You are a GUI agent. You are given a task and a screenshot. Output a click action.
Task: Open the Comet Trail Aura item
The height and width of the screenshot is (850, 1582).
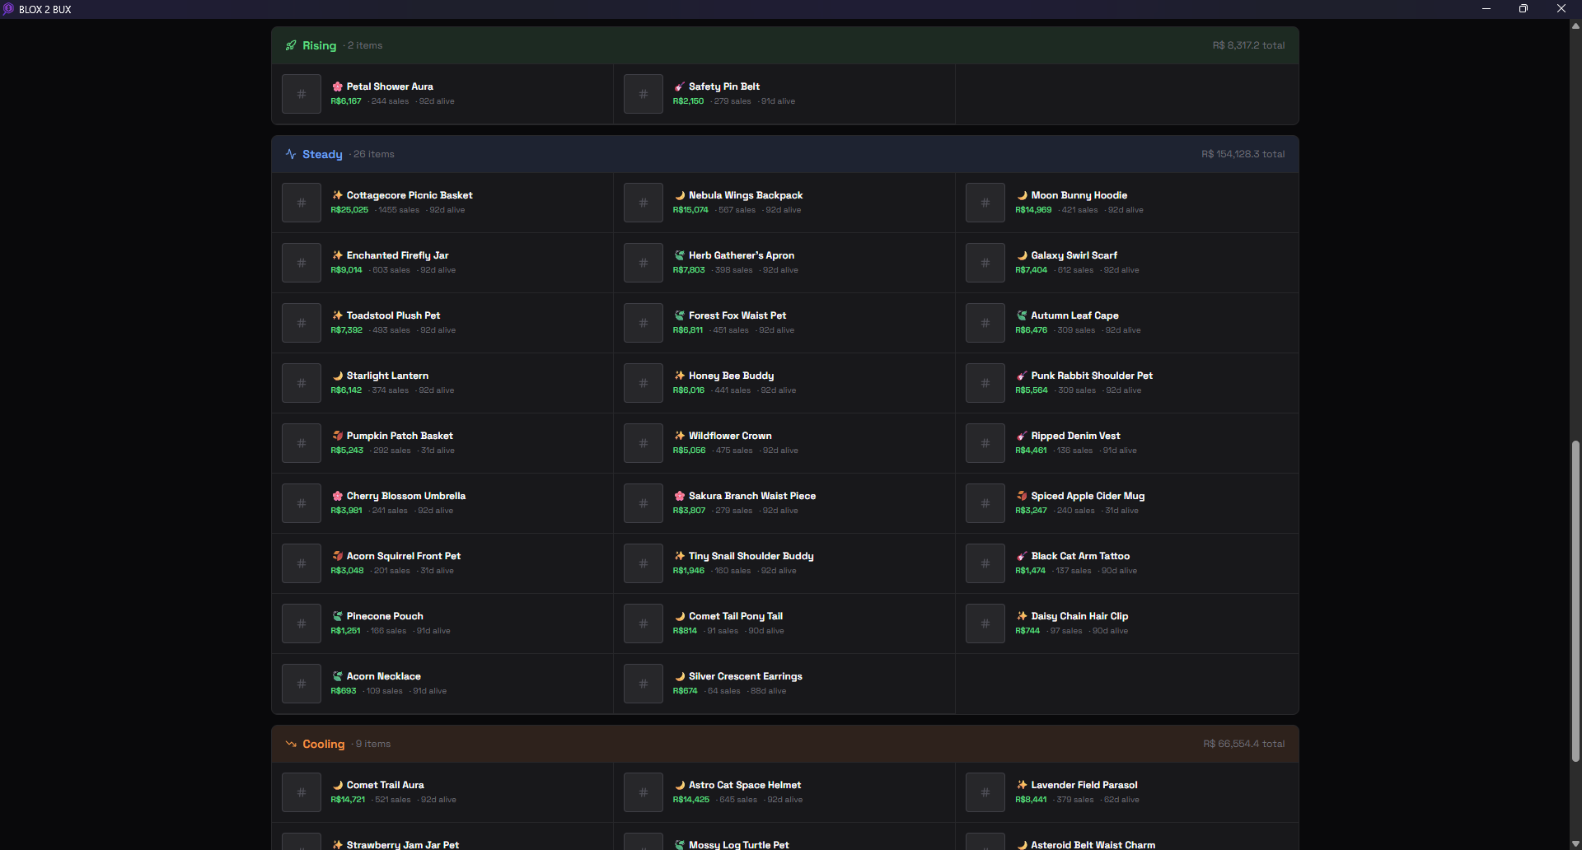click(442, 792)
